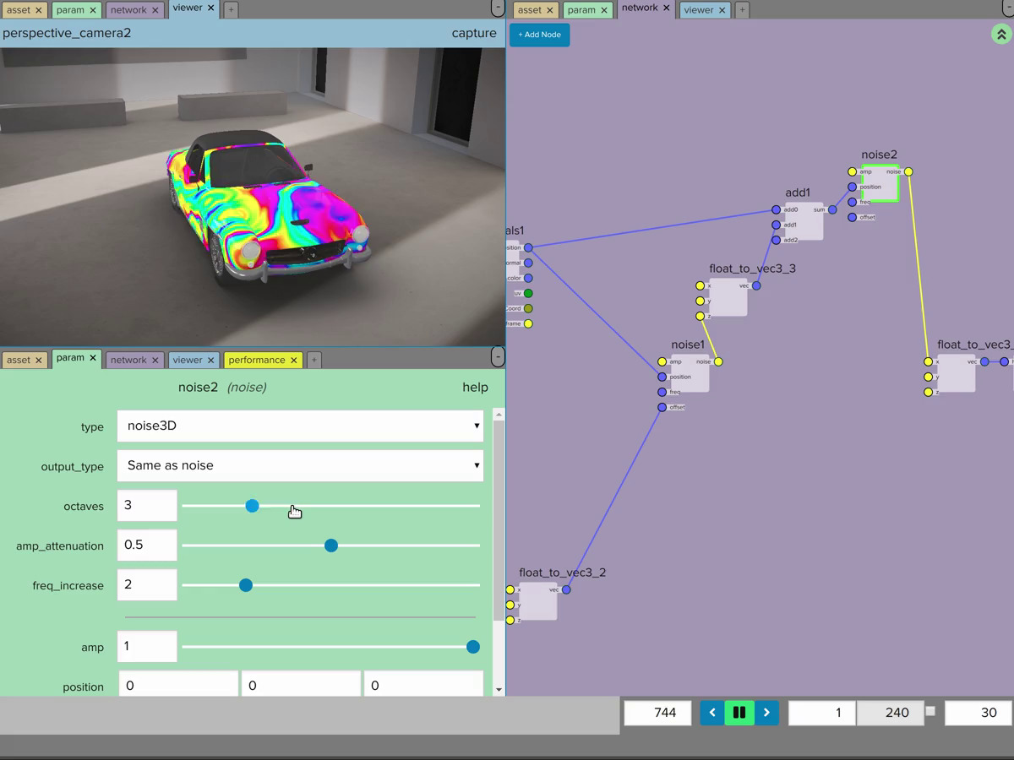The height and width of the screenshot is (760, 1014).
Task: Click the Add Node button
Action: click(x=539, y=35)
